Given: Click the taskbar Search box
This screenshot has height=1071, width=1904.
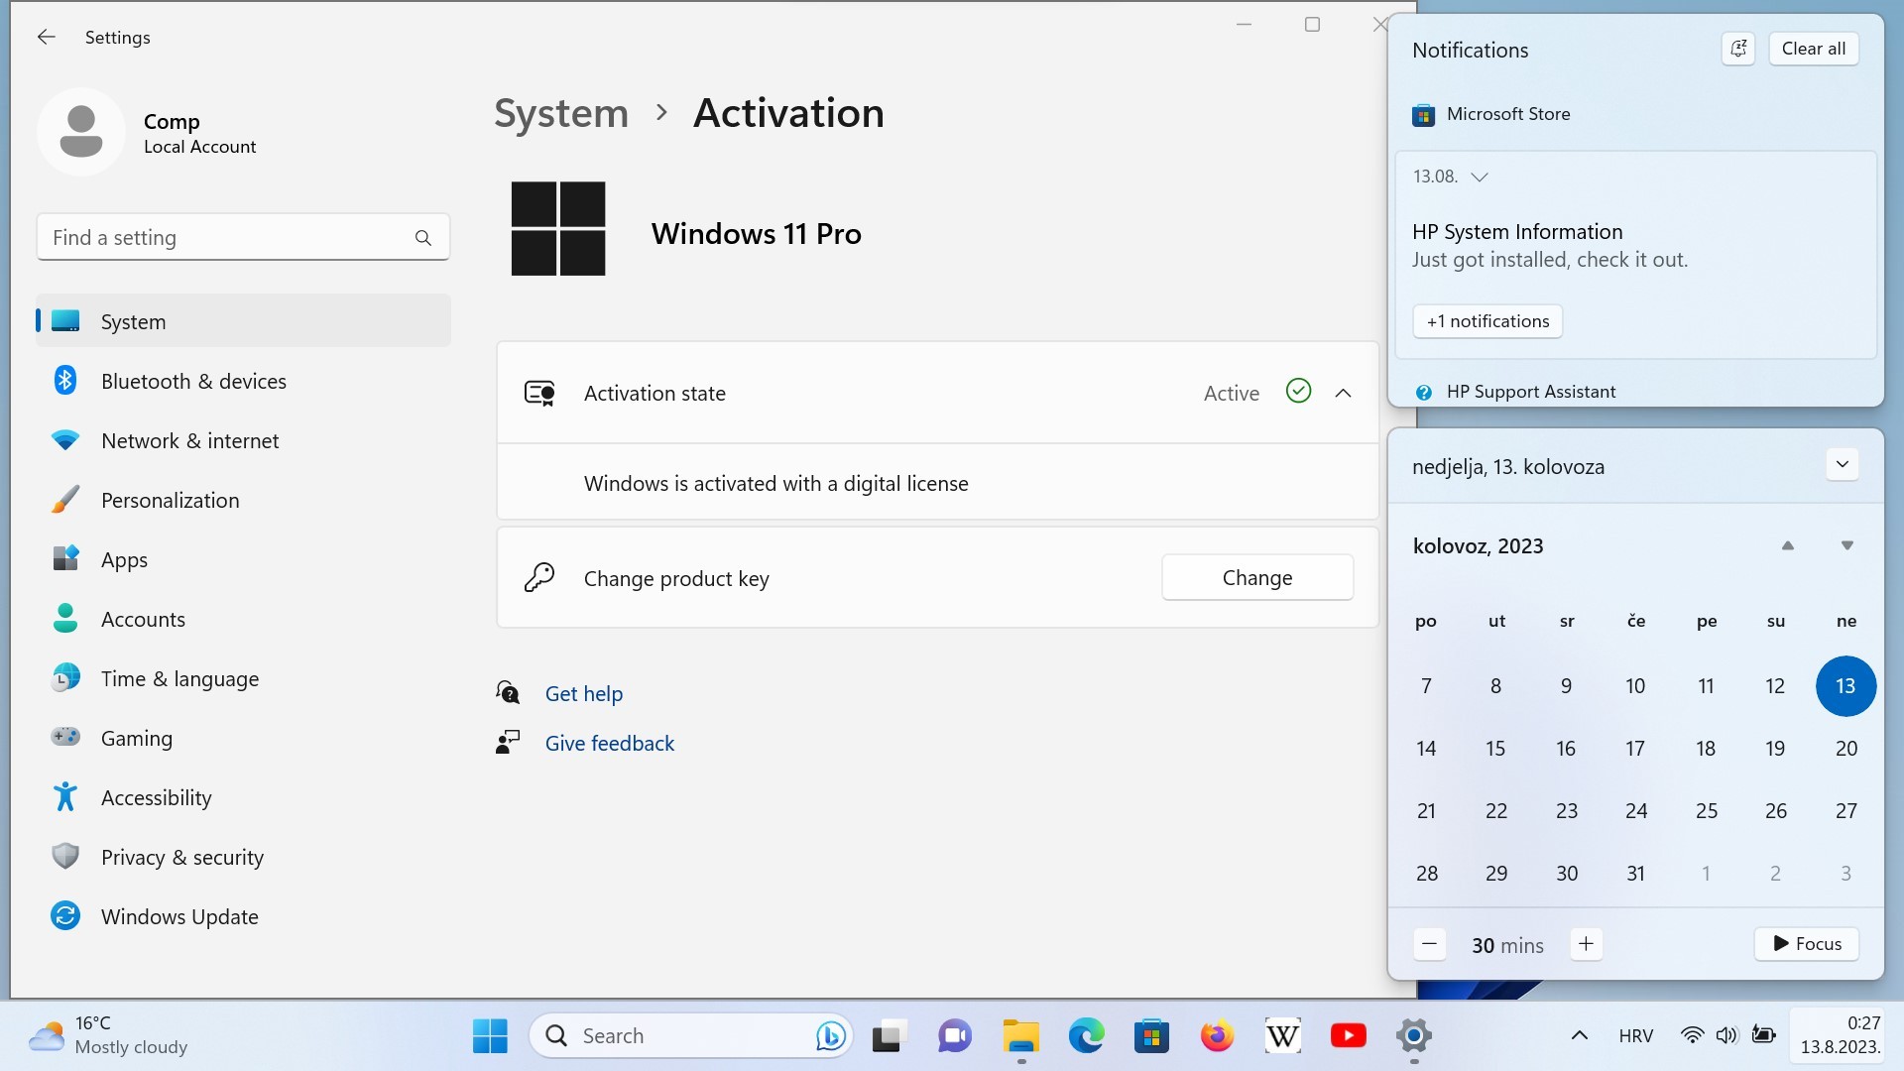Looking at the screenshot, I should tap(691, 1036).
